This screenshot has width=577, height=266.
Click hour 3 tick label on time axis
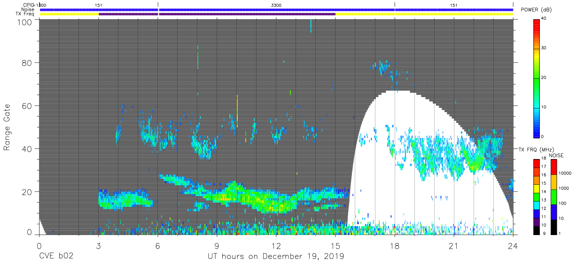click(x=98, y=245)
